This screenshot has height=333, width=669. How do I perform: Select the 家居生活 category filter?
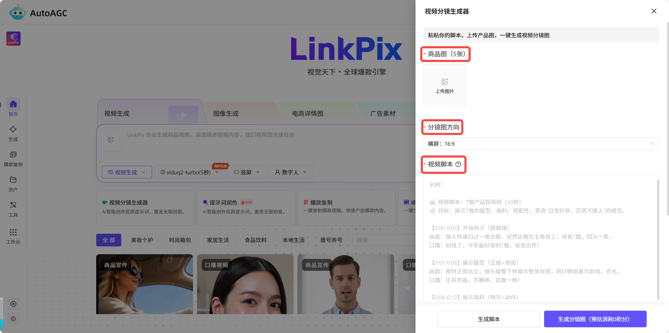point(218,240)
